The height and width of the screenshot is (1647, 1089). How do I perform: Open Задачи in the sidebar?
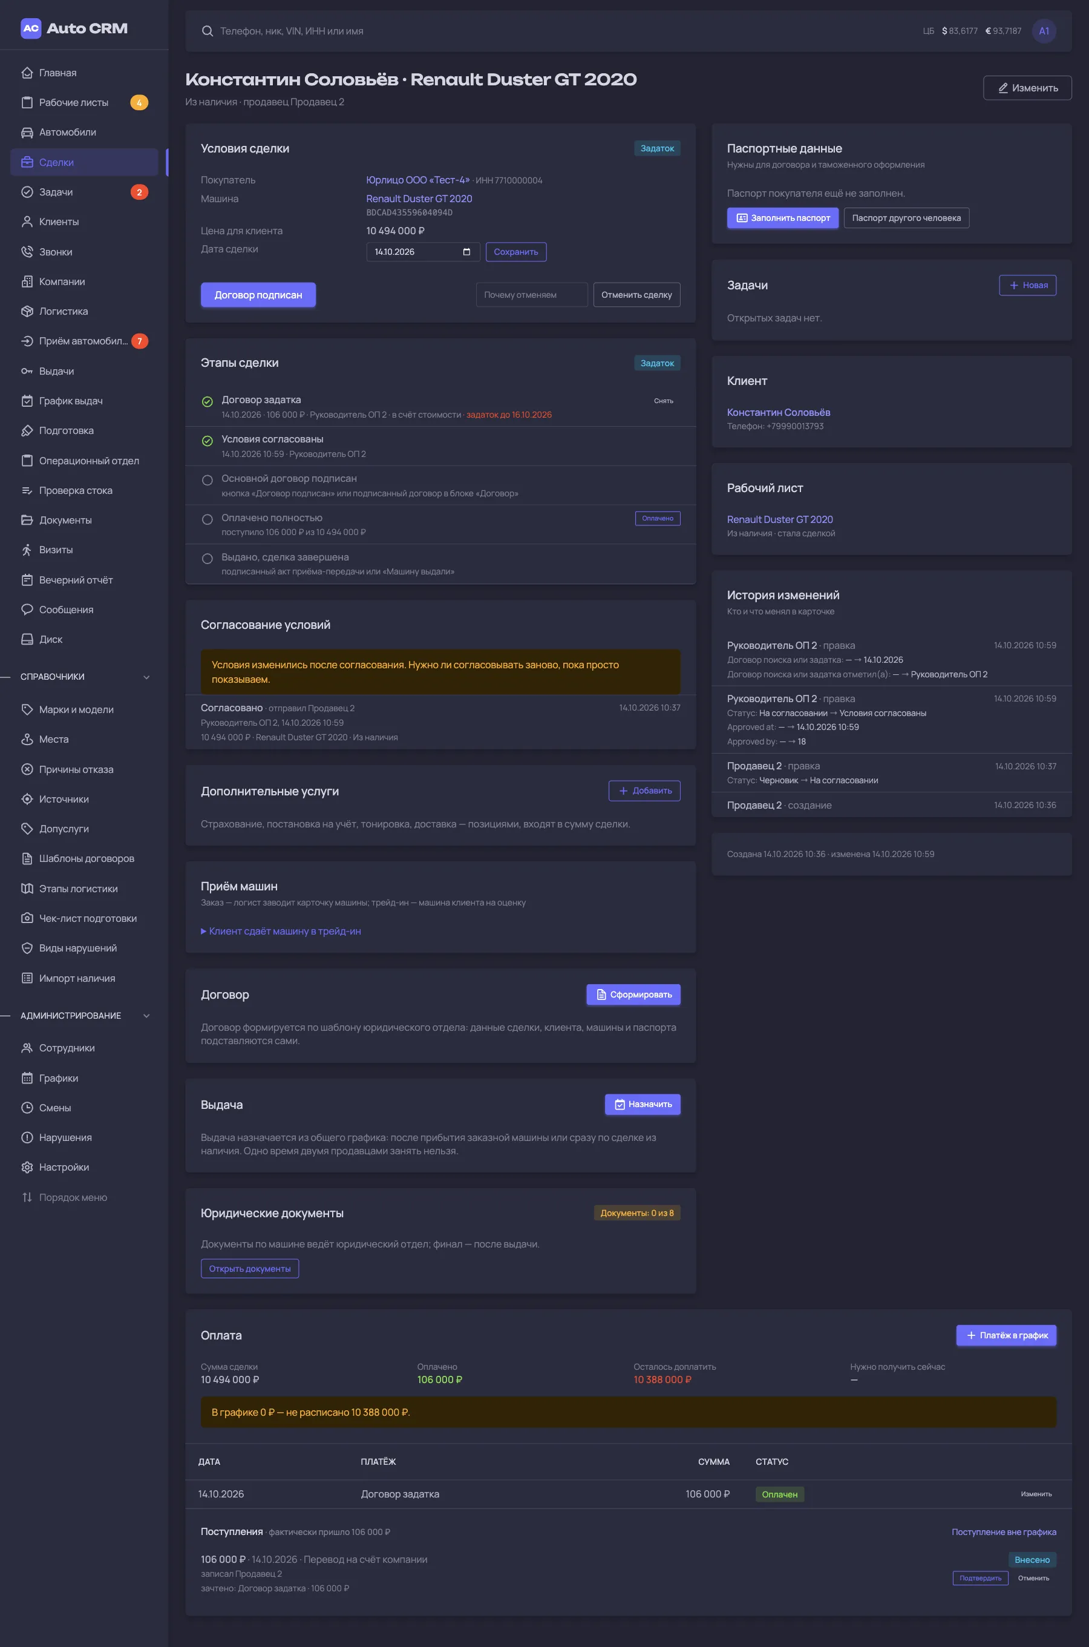click(84, 192)
